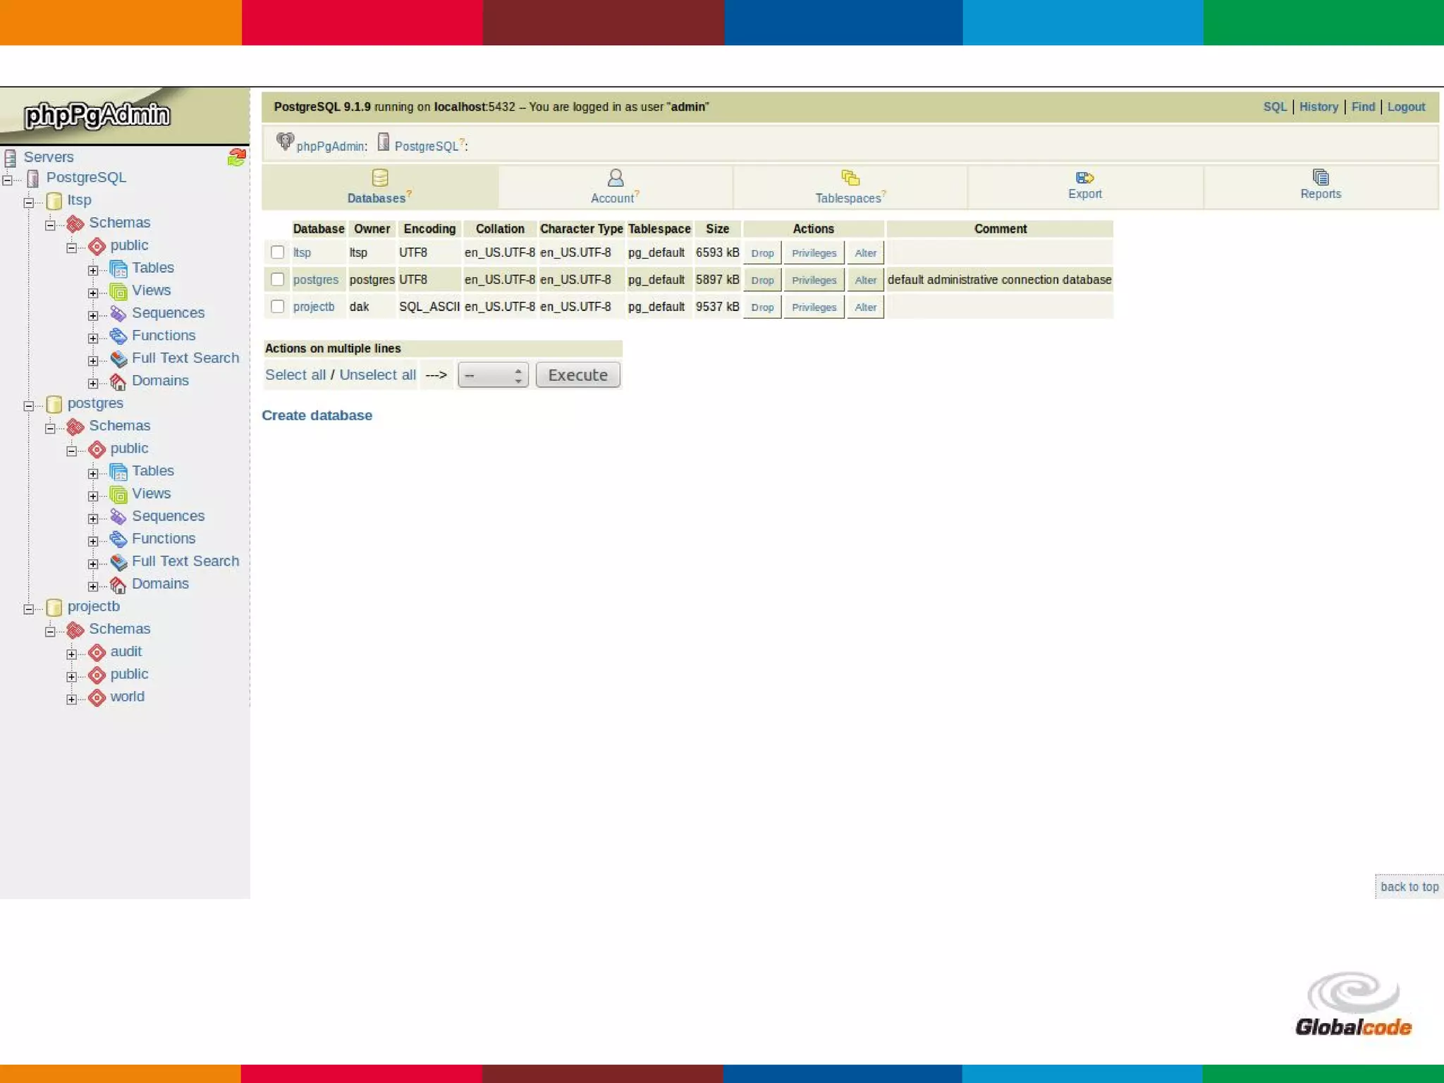The image size is (1444, 1083).
Task: Collapse the ltsp database tree node
Action: point(29,202)
